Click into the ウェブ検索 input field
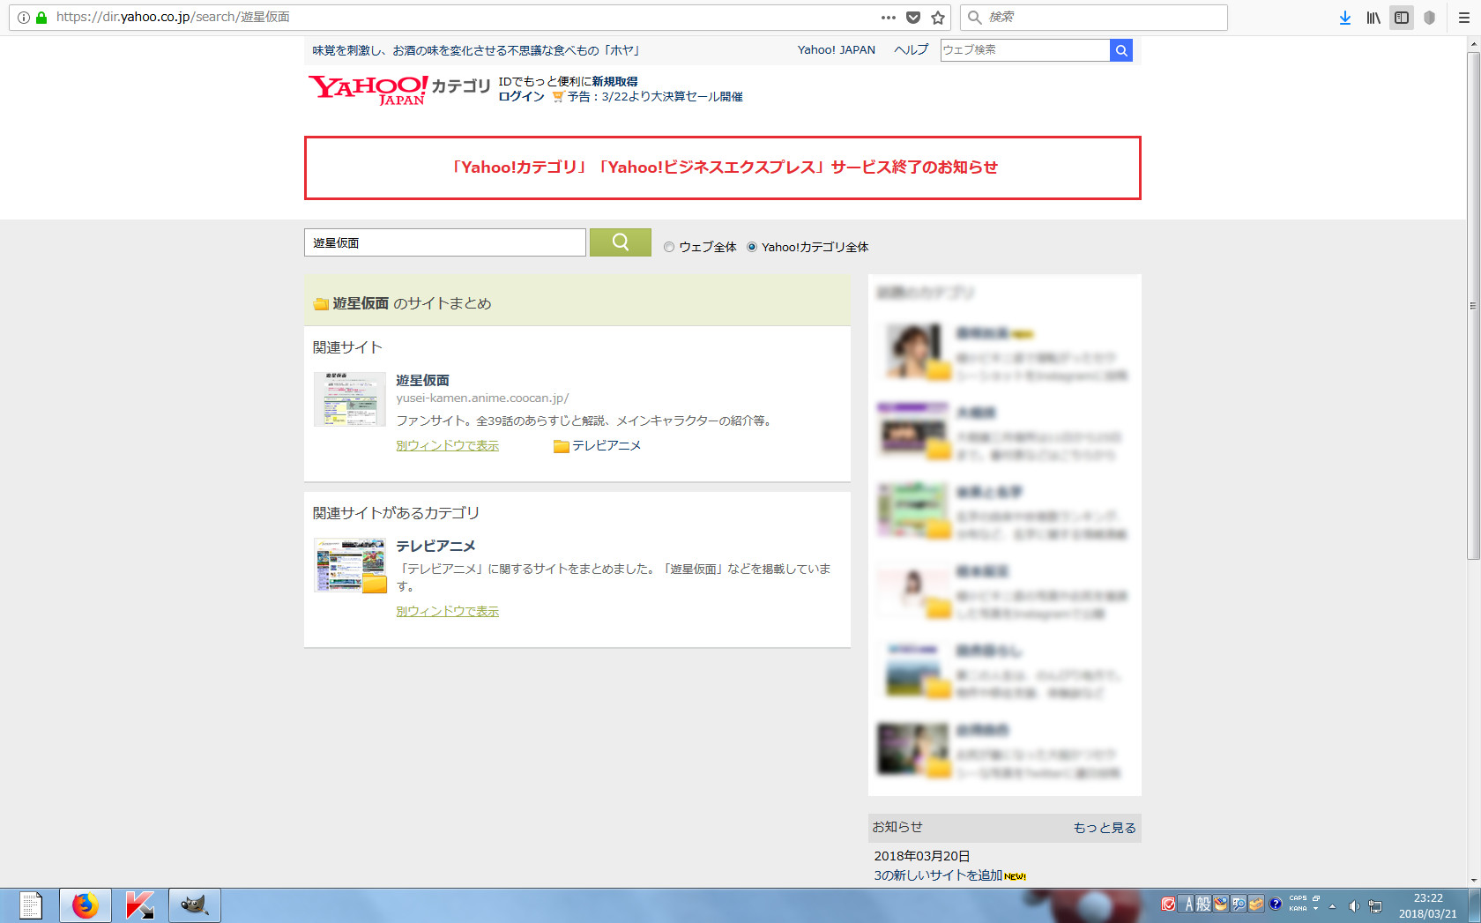The image size is (1481, 923). pyautogui.click(x=1025, y=50)
